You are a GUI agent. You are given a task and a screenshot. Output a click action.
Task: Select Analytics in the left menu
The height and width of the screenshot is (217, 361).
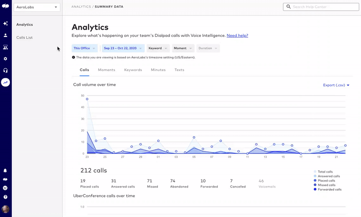pyautogui.click(x=25, y=25)
